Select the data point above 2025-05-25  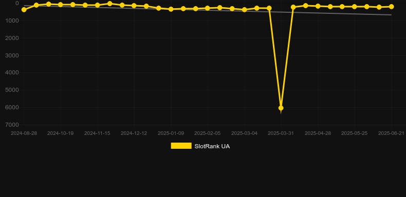(354, 7)
